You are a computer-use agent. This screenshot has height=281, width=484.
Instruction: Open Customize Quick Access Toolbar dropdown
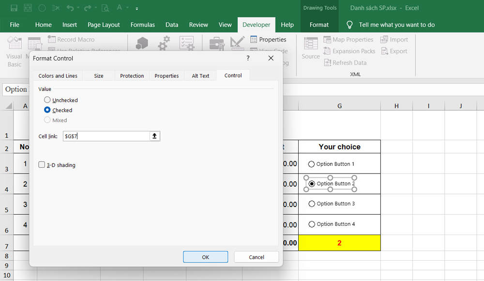137,8
